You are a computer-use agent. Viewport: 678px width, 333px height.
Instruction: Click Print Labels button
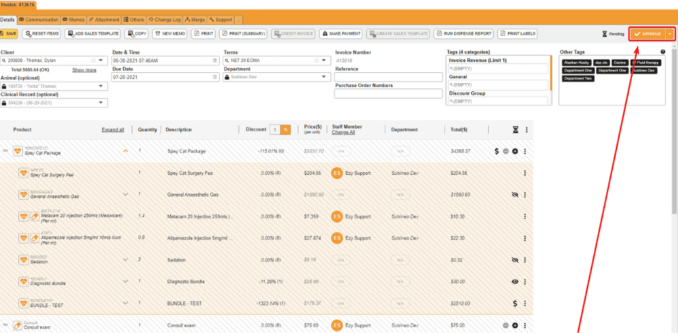pyautogui.click(x=518, y=34)
